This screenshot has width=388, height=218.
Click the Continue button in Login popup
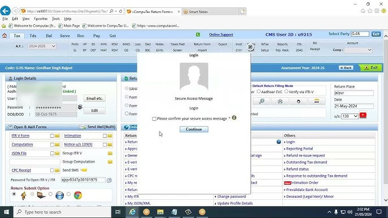pyautogui.click(x=194, y=129)
